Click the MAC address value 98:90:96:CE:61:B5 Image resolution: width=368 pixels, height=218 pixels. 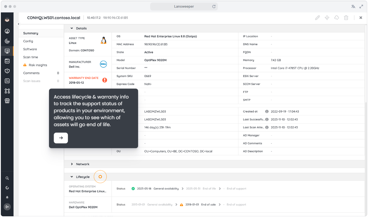(x=156, y=44)
